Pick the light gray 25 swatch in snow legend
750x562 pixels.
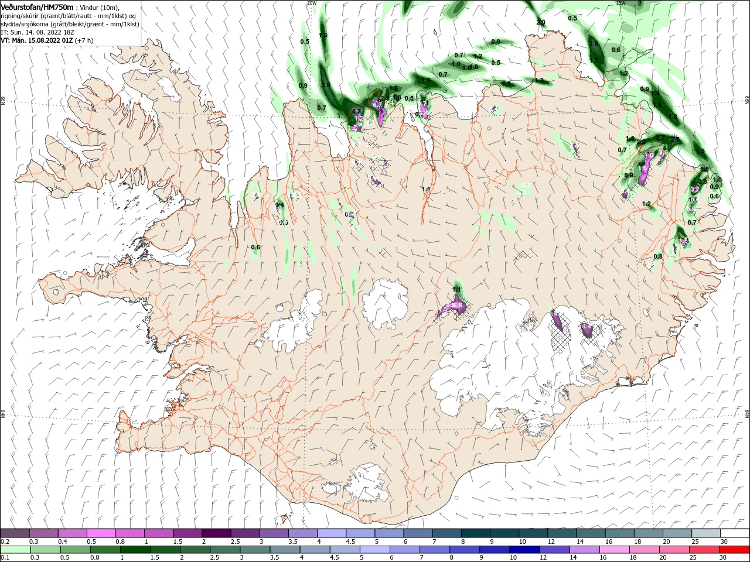706,533
